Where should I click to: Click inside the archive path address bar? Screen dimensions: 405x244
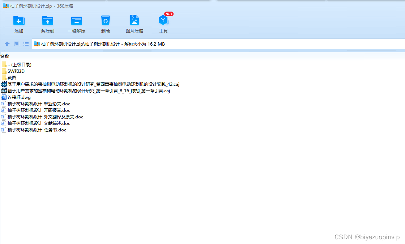click(x=145, y=44)
